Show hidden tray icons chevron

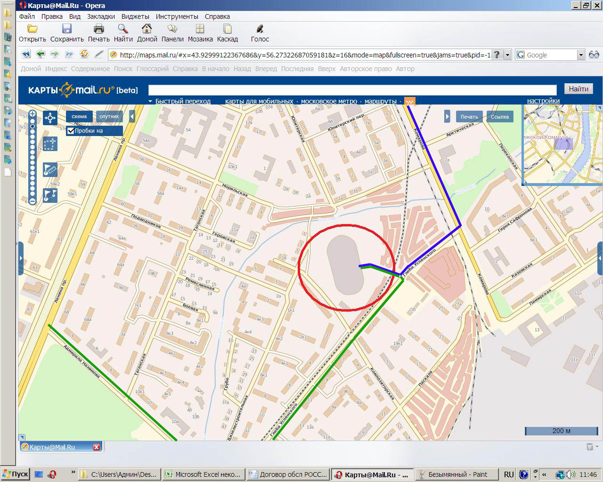tap(545, 474)
